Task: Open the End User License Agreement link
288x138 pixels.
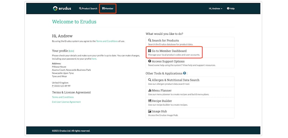Action: [x=66, y=102]
